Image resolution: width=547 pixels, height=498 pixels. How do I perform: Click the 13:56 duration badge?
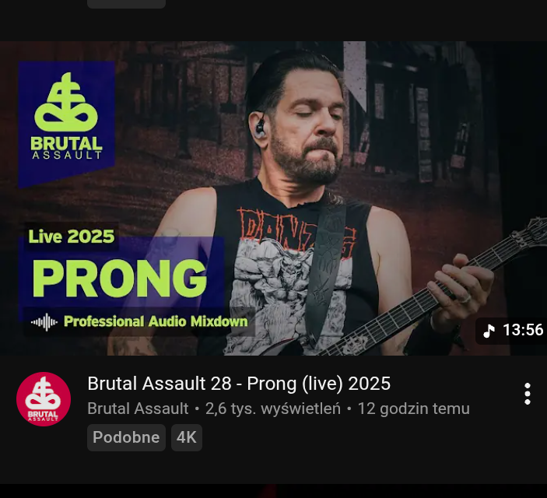click(511, 331)
